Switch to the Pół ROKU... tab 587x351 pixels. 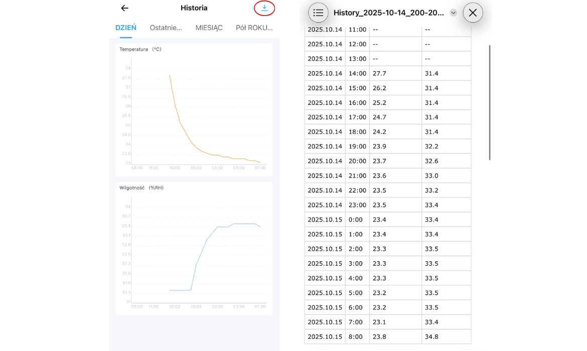click(254, 28)
